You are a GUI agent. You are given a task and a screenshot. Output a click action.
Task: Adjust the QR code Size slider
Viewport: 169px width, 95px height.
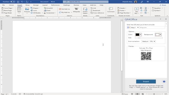point(149,38)
